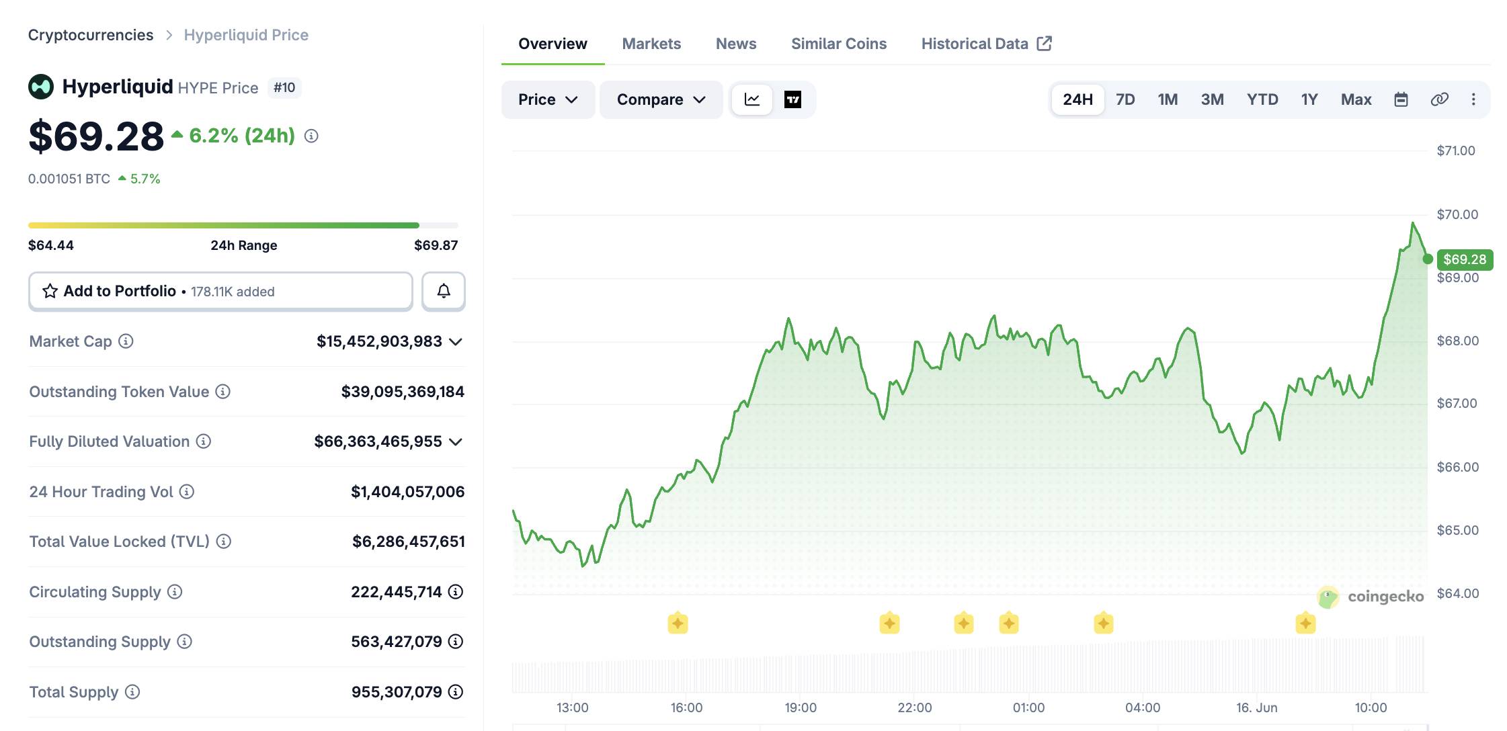Click the news marker near 04:00
The height and width of the screenshot is (731, 1507).
pyautogui.click(x=1103, y=623)
